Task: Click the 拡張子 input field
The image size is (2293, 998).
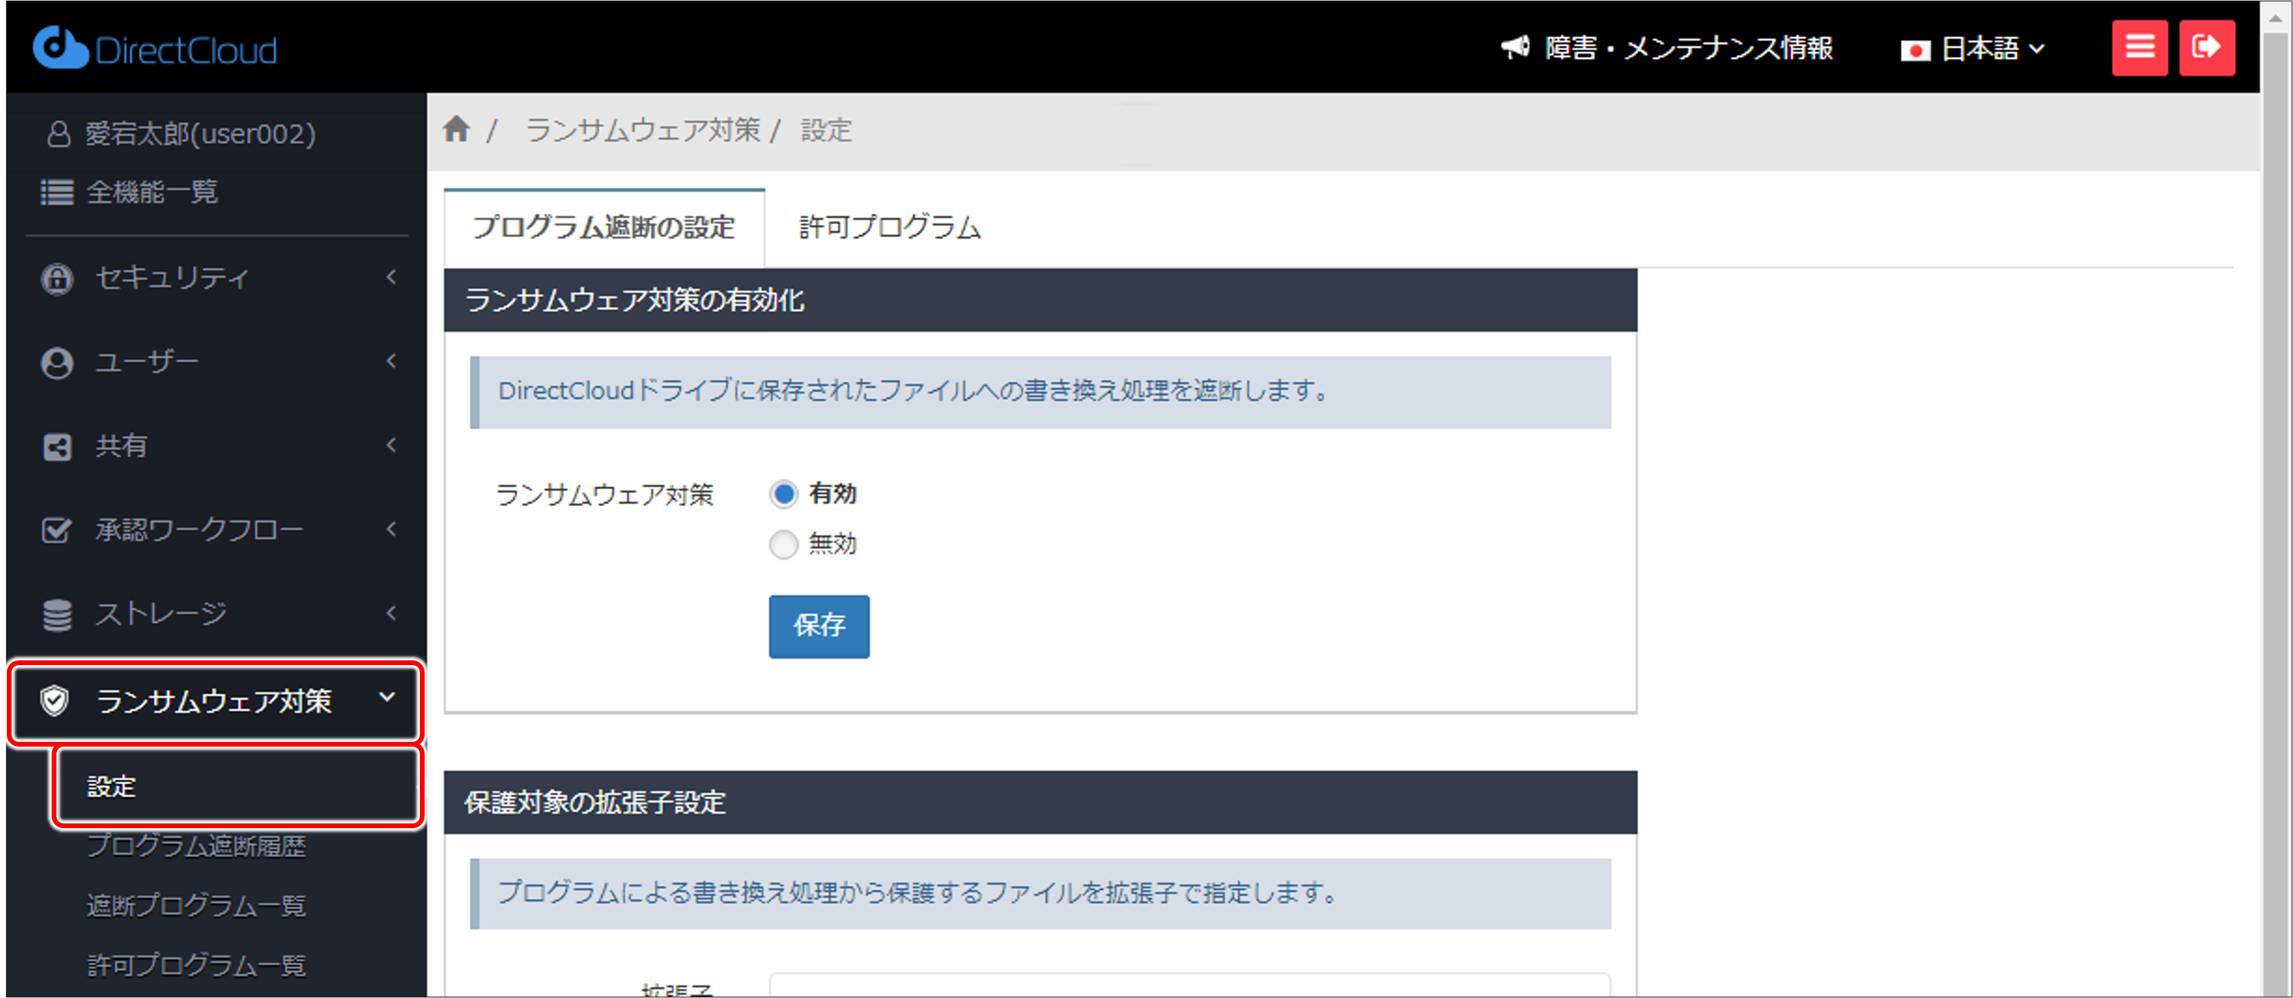Action: tap(1189, 984)
